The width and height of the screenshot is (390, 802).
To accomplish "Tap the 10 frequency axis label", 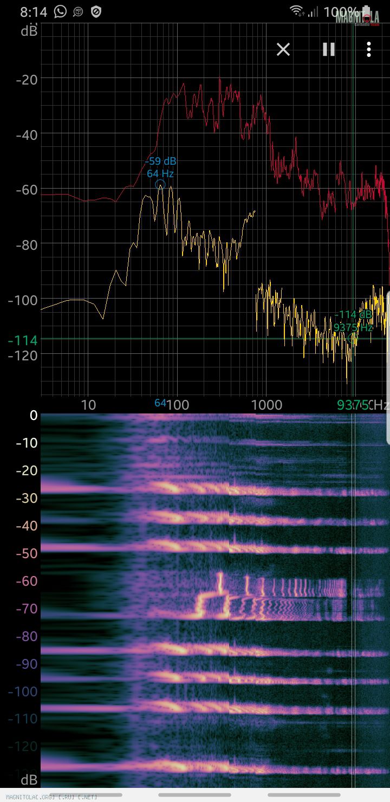I will (88, 405).
